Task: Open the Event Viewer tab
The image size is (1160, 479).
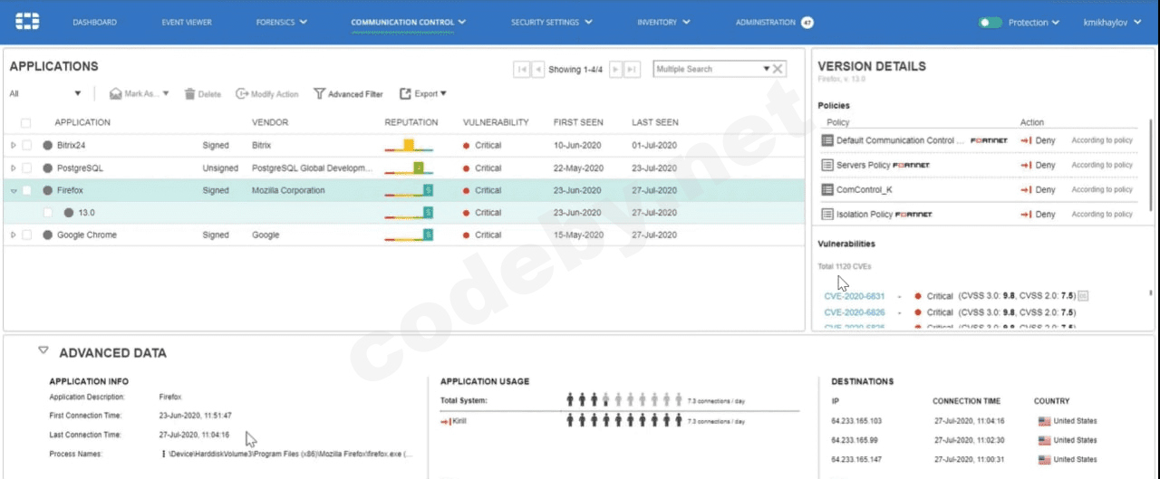Action: [184, 22]
